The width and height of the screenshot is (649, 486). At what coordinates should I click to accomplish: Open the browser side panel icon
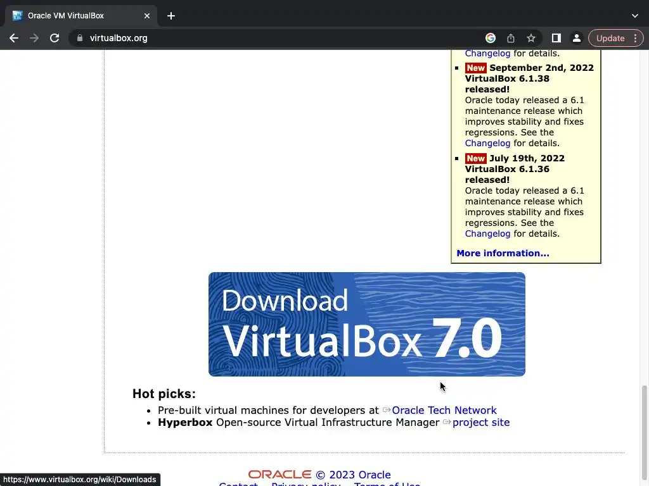(556, 38)
